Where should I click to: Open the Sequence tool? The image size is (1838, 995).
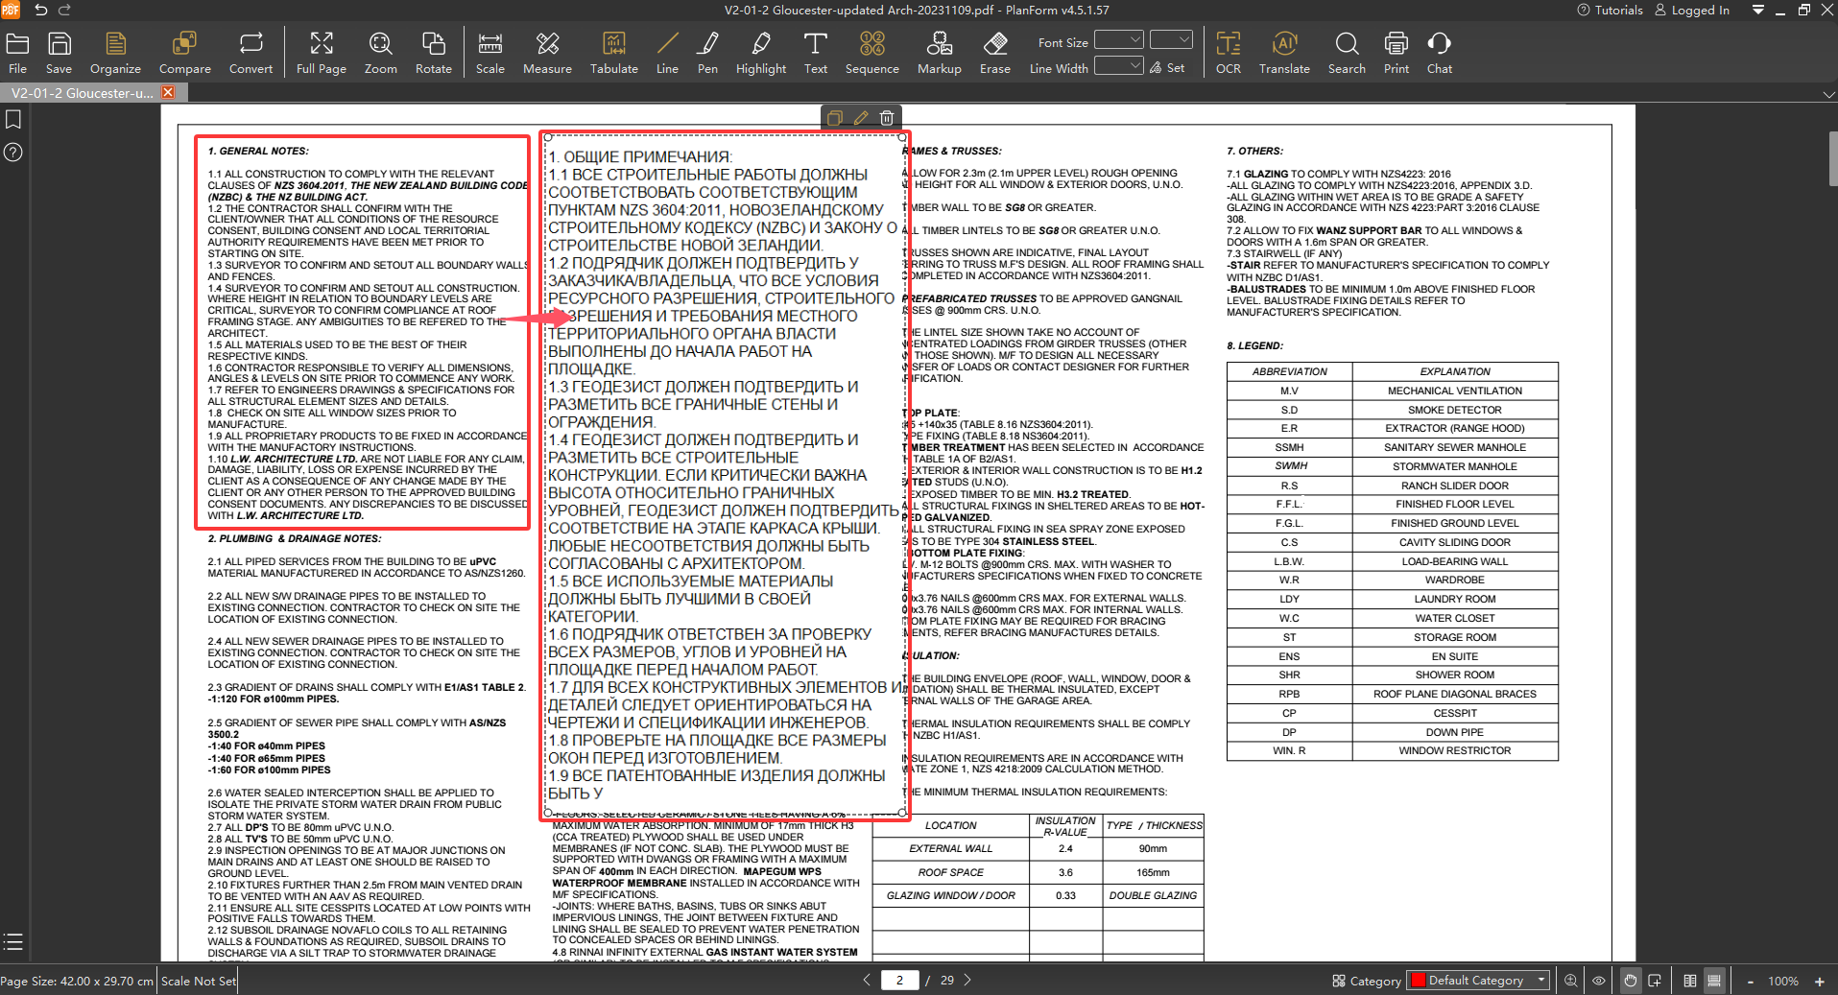[x=871, y=53]
